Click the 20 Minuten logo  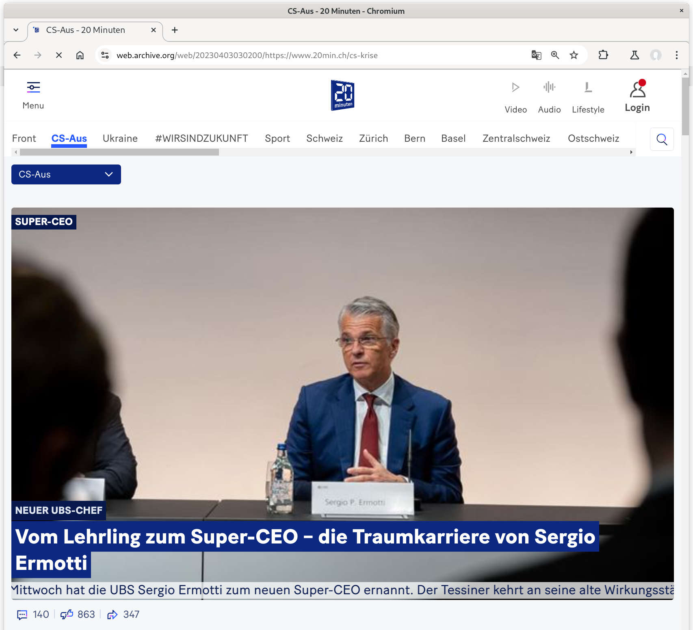(x=343, y=95)
